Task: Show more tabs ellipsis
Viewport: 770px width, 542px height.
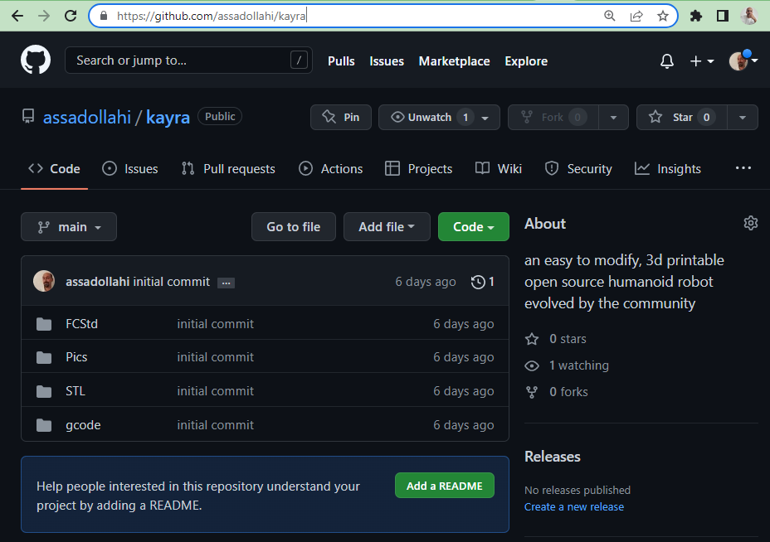Action: pyautogui.click(x=743, y=168)
